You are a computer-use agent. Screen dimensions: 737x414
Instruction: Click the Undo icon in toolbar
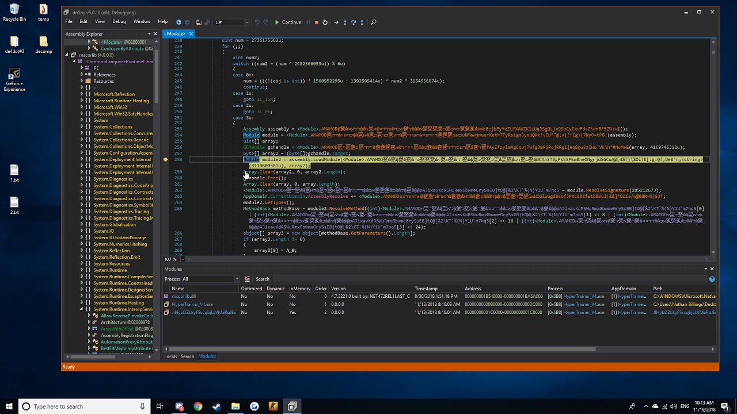coord(257,22)
